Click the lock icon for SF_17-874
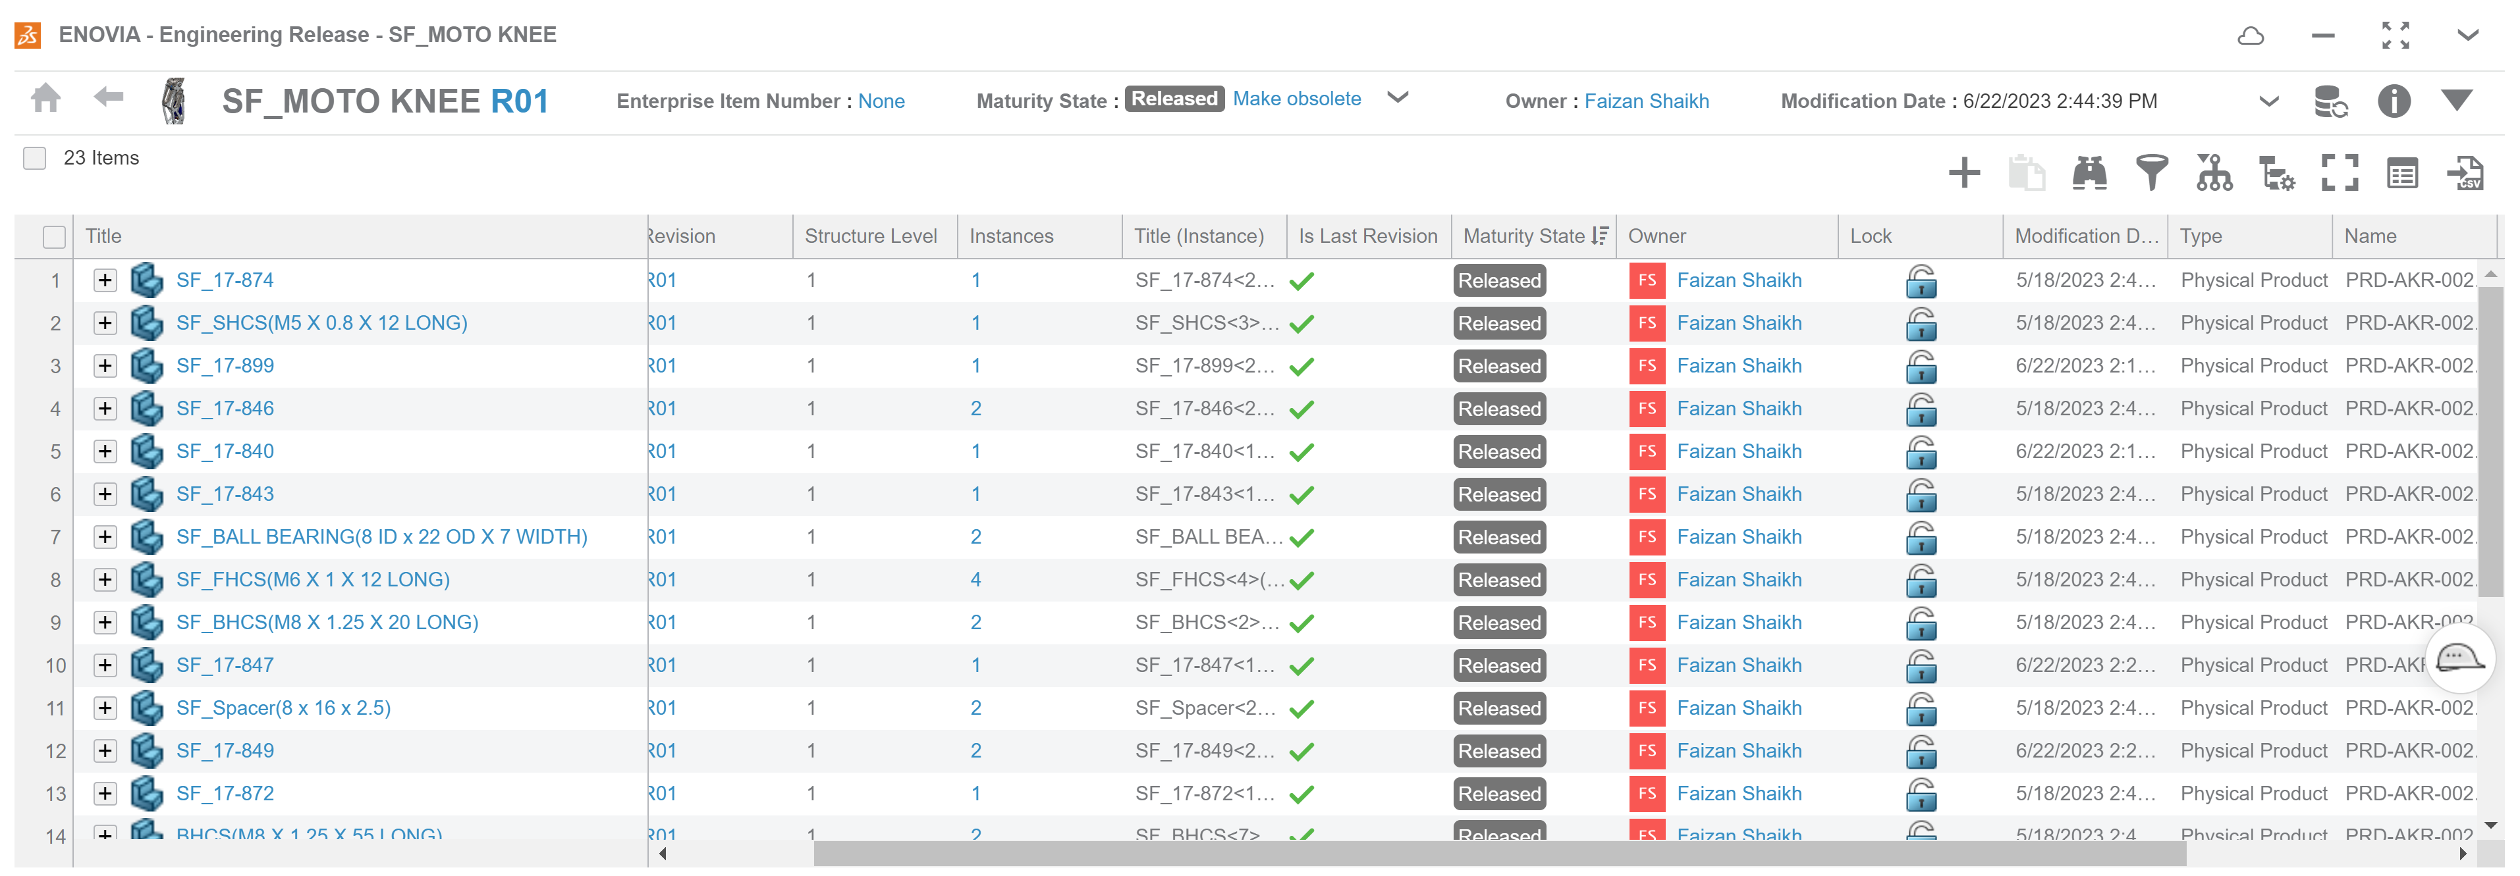 pyautogui.click(x=1921, y=282)
